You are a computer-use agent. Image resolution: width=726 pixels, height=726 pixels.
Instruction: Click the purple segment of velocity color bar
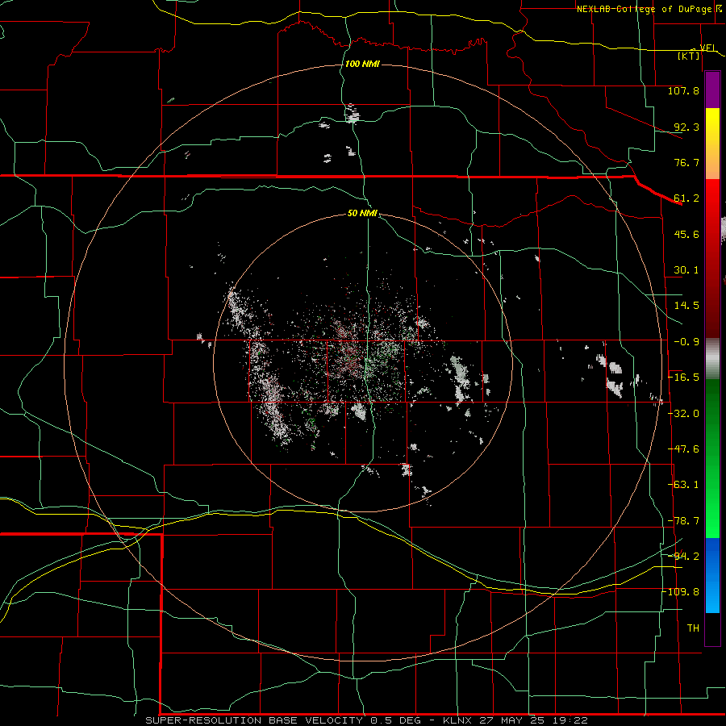pyautogui.click(x=712, y=90)
